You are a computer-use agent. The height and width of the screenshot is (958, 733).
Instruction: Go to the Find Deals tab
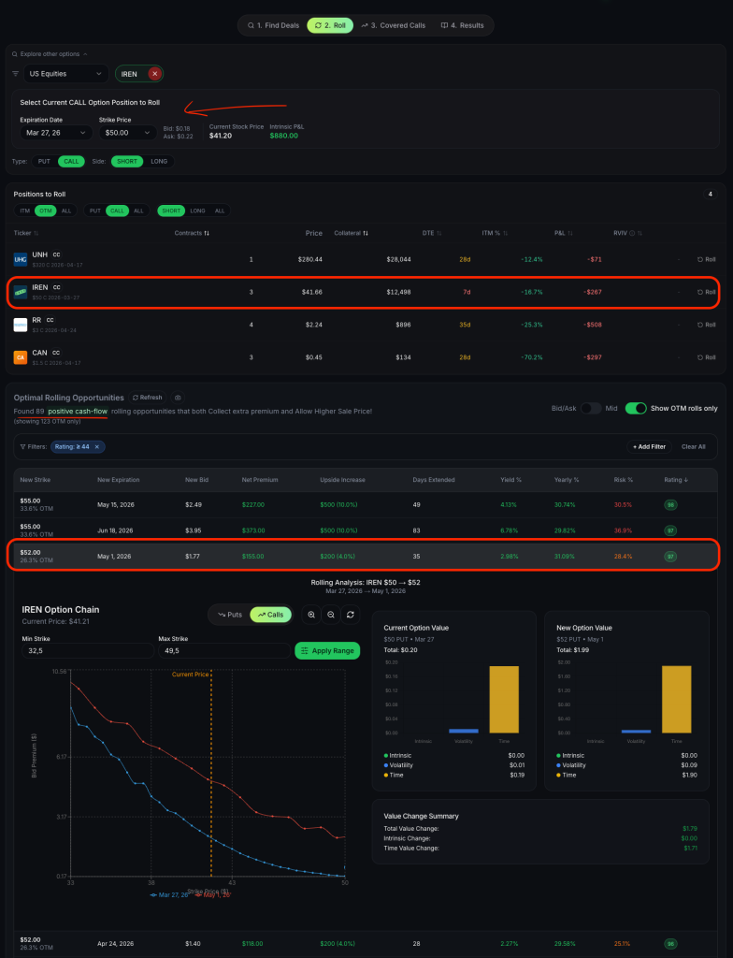click(x=271, y=25)
